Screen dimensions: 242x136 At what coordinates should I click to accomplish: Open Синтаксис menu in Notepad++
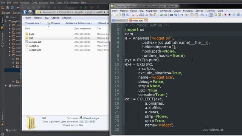165,11
